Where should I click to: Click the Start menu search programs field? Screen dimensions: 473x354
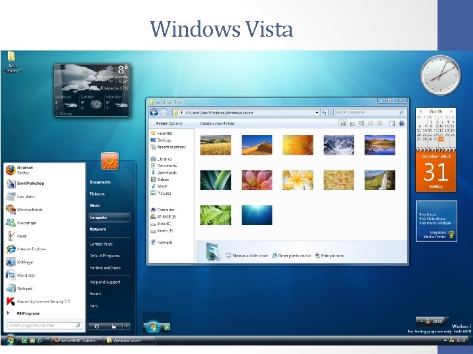45,325
